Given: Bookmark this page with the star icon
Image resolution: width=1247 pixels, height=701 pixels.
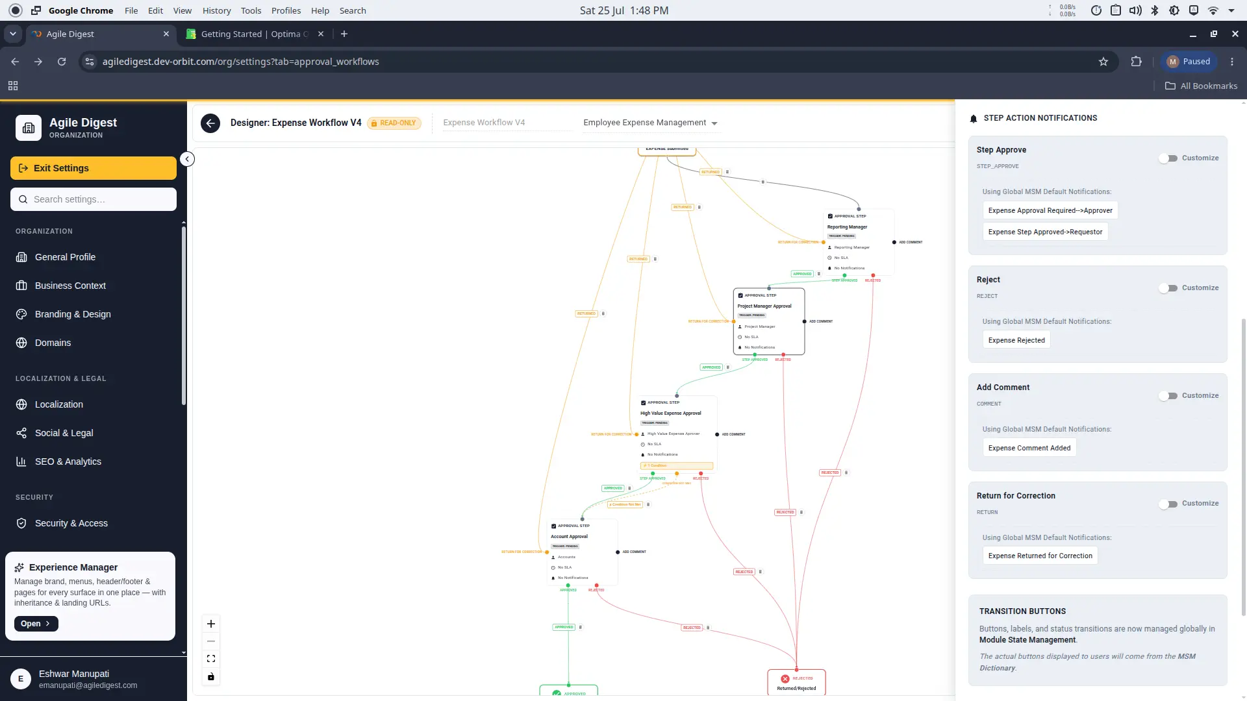Looking at the screenshot, I should (1103, 62).
